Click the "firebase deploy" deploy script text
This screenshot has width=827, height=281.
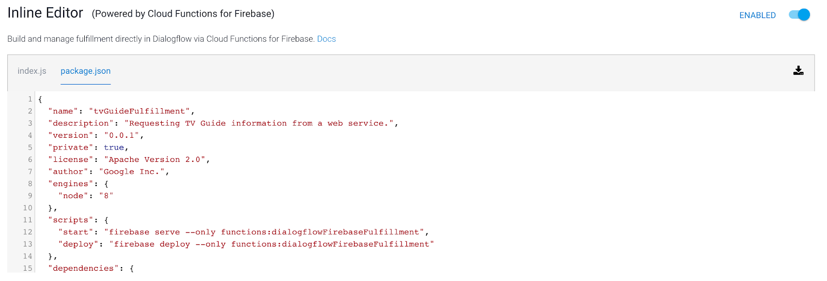tap(152, 244)
